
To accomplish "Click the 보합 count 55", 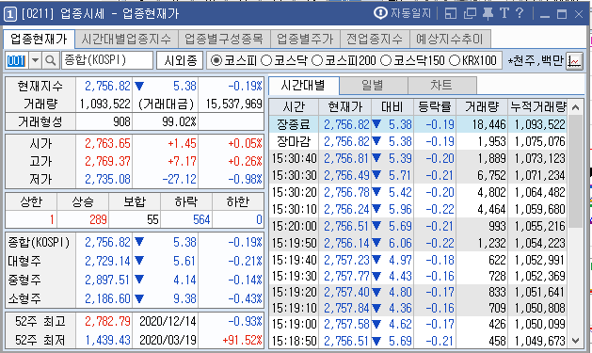I will 152,219.
